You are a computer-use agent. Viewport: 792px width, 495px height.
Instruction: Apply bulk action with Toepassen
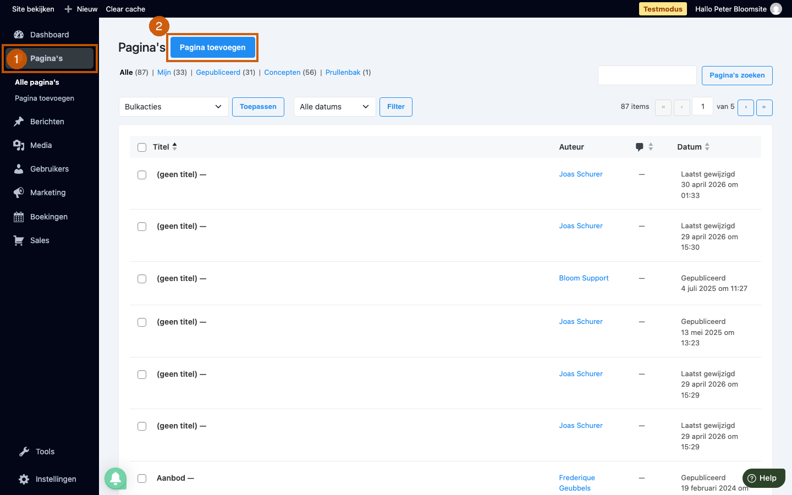coord(258,107)
